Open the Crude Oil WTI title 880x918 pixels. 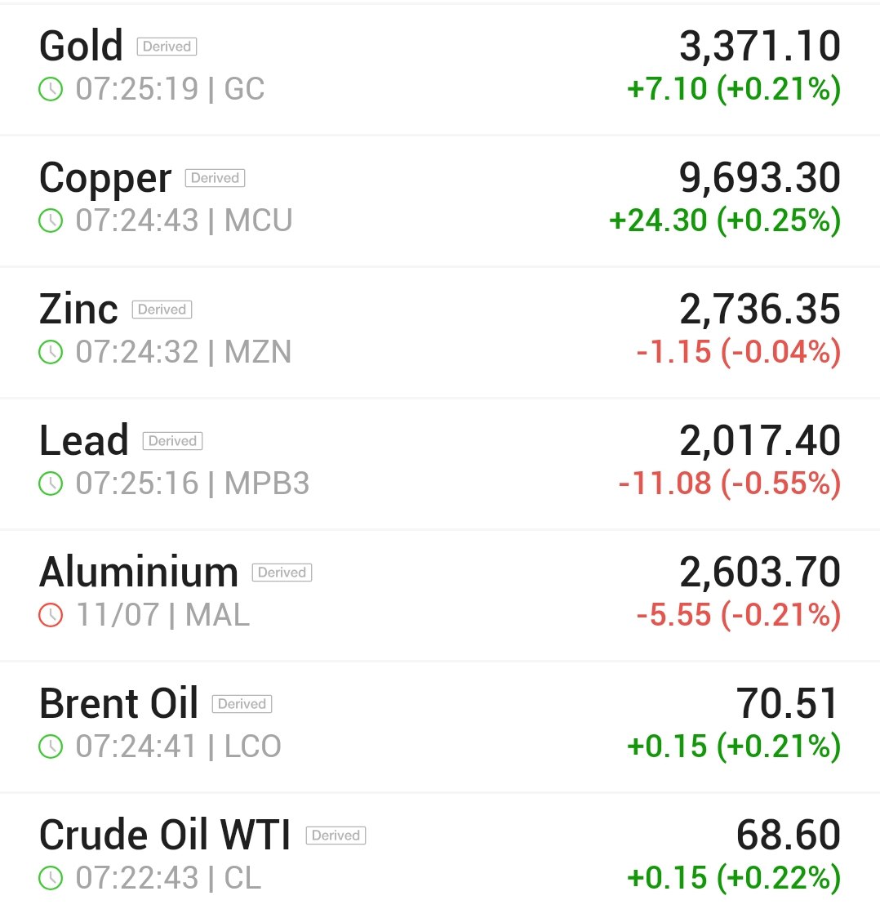(164, 834)
